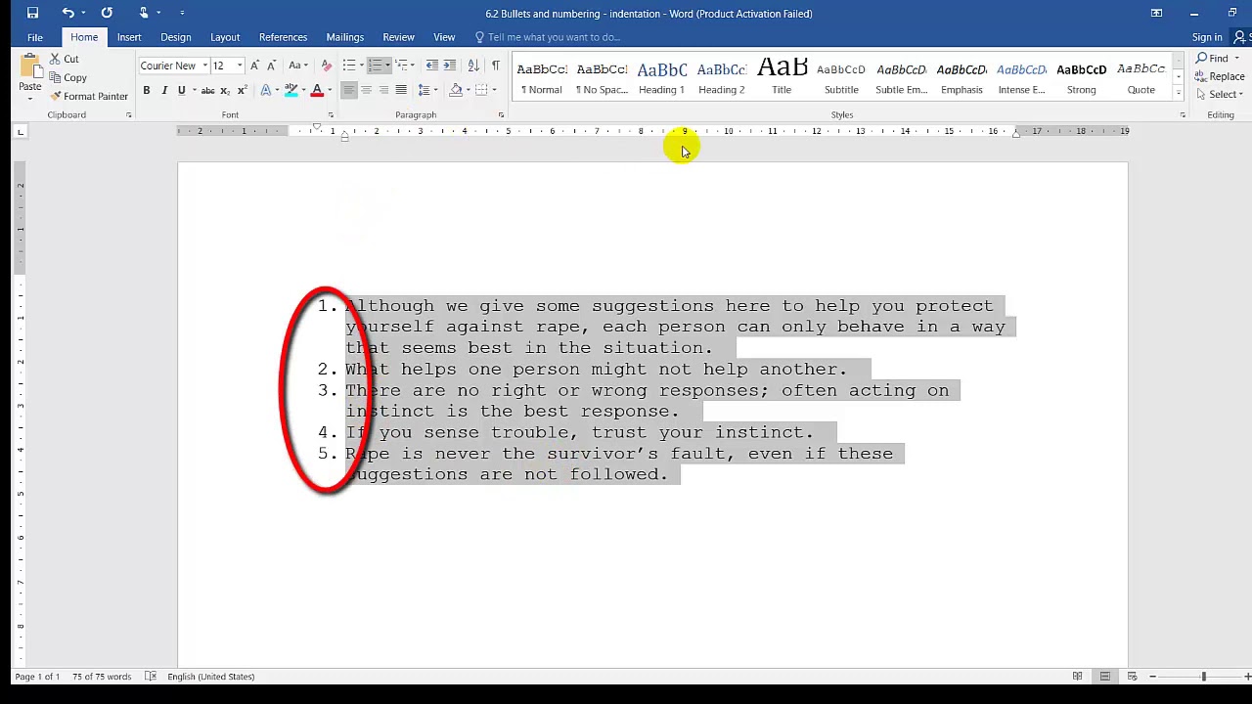Increase font size with Grow Font icon
The height and width of the screenshot is (704, 1252).
[x=254, y=66]
